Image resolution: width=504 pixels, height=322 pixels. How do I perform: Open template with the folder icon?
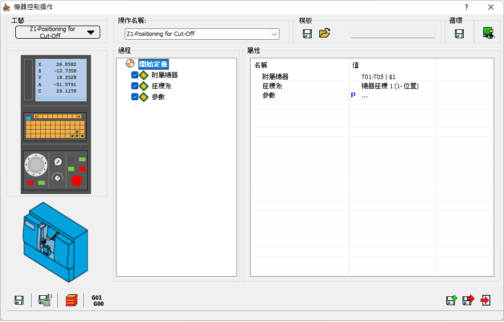click(x=325, y=33)
